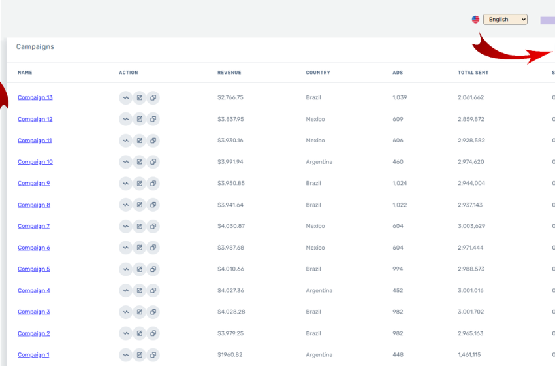Duplicate Compaign 2 with copy icon
555x366 pixels.
153,333
